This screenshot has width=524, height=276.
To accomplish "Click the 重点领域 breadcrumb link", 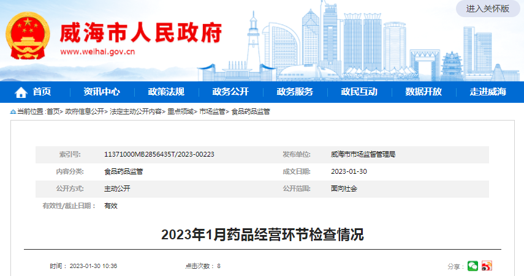I will click(x=180, y=112).
